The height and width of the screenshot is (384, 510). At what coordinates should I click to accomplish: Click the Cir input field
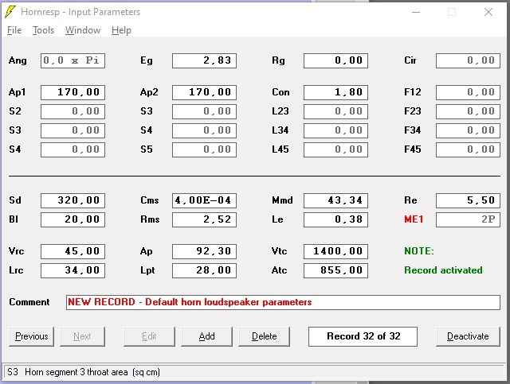tap(468, 60)
